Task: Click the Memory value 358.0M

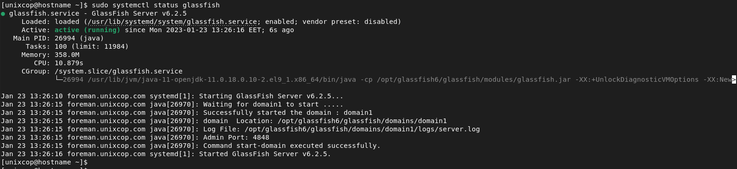Action: click(67, 55)
